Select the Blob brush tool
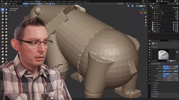Screen dimensions: 179x100 coord(6,19)
